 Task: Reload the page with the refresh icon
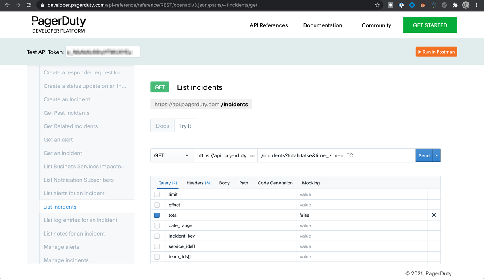[29, 5]
